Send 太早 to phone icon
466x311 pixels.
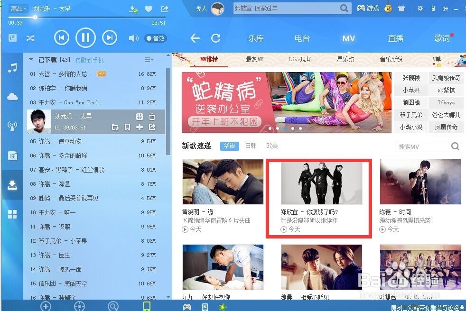tap(127, 128)
